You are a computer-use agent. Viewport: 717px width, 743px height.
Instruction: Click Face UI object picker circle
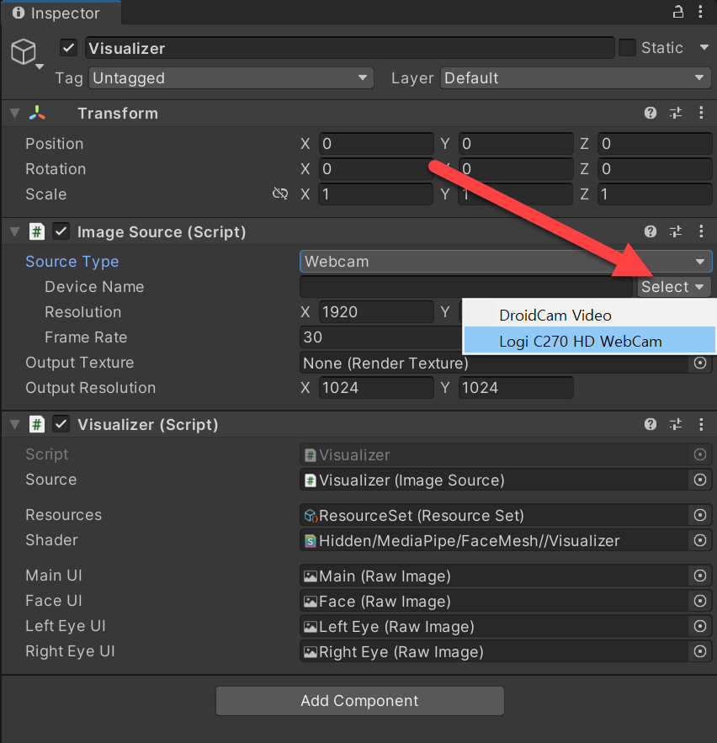(x=700, y=601)
